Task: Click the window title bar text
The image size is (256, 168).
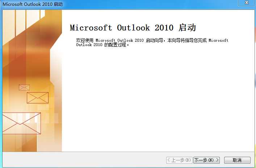Action: pos(32,3)
